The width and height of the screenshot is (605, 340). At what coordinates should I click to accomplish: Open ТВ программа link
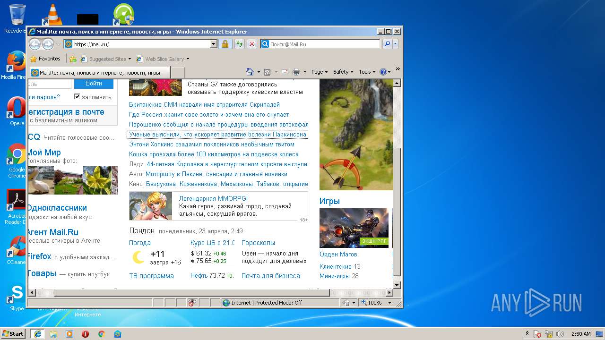point(151,276)
